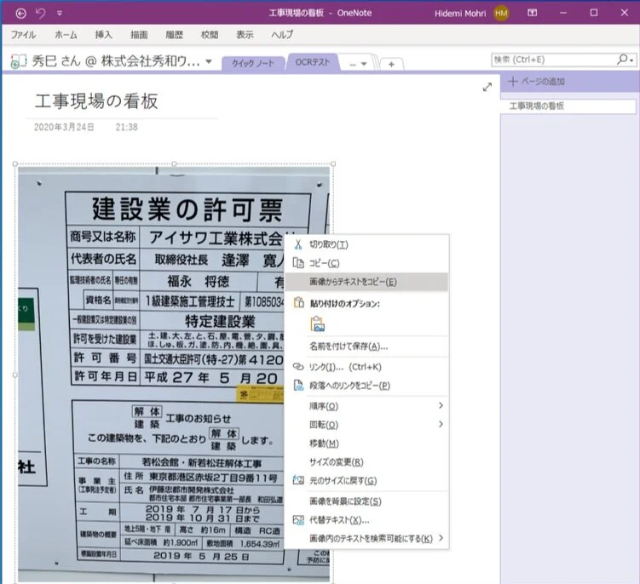The height and width of the screenshot is (584, 640).
Task: Open the 挿入 ribbon tab
Action: [x=104, y=35]
